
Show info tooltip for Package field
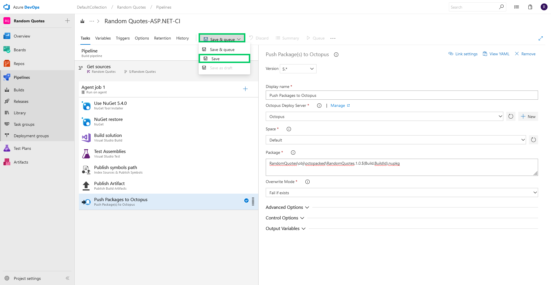(293, 152)
